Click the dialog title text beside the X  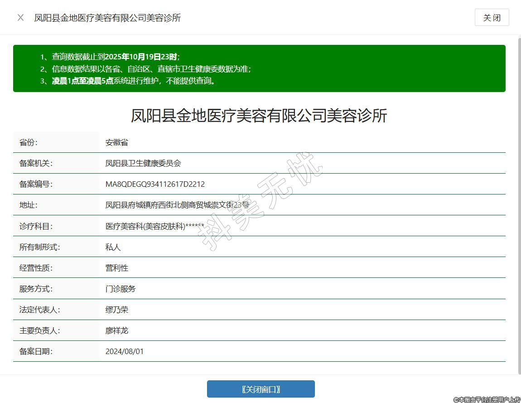pyautogui.click(x=107, y=18)
